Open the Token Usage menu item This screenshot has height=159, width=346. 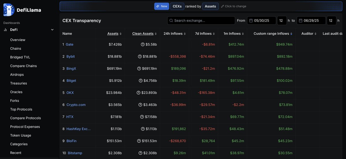point(20,135)
